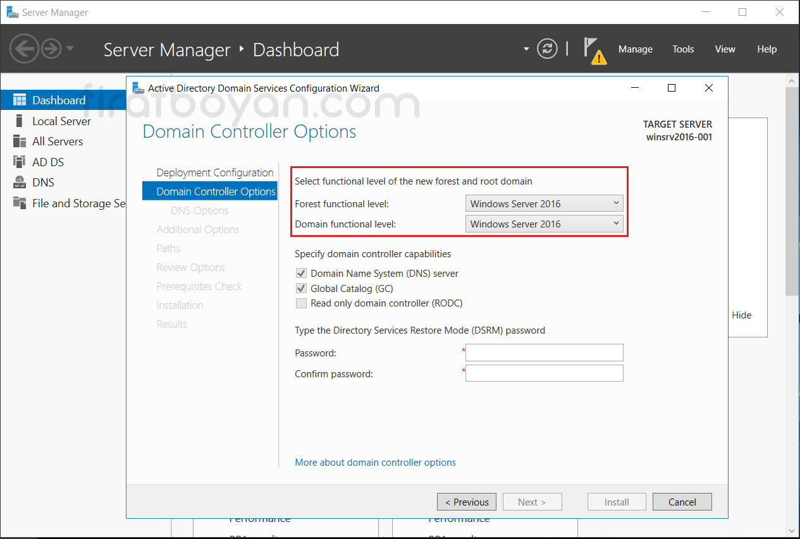Select Dashboard in the left pane
The width and height of the screenshot is (800, 539).
tap(63, 100)
